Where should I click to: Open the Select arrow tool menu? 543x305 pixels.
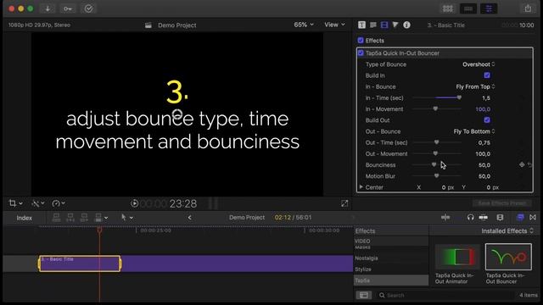pos(126,218)
